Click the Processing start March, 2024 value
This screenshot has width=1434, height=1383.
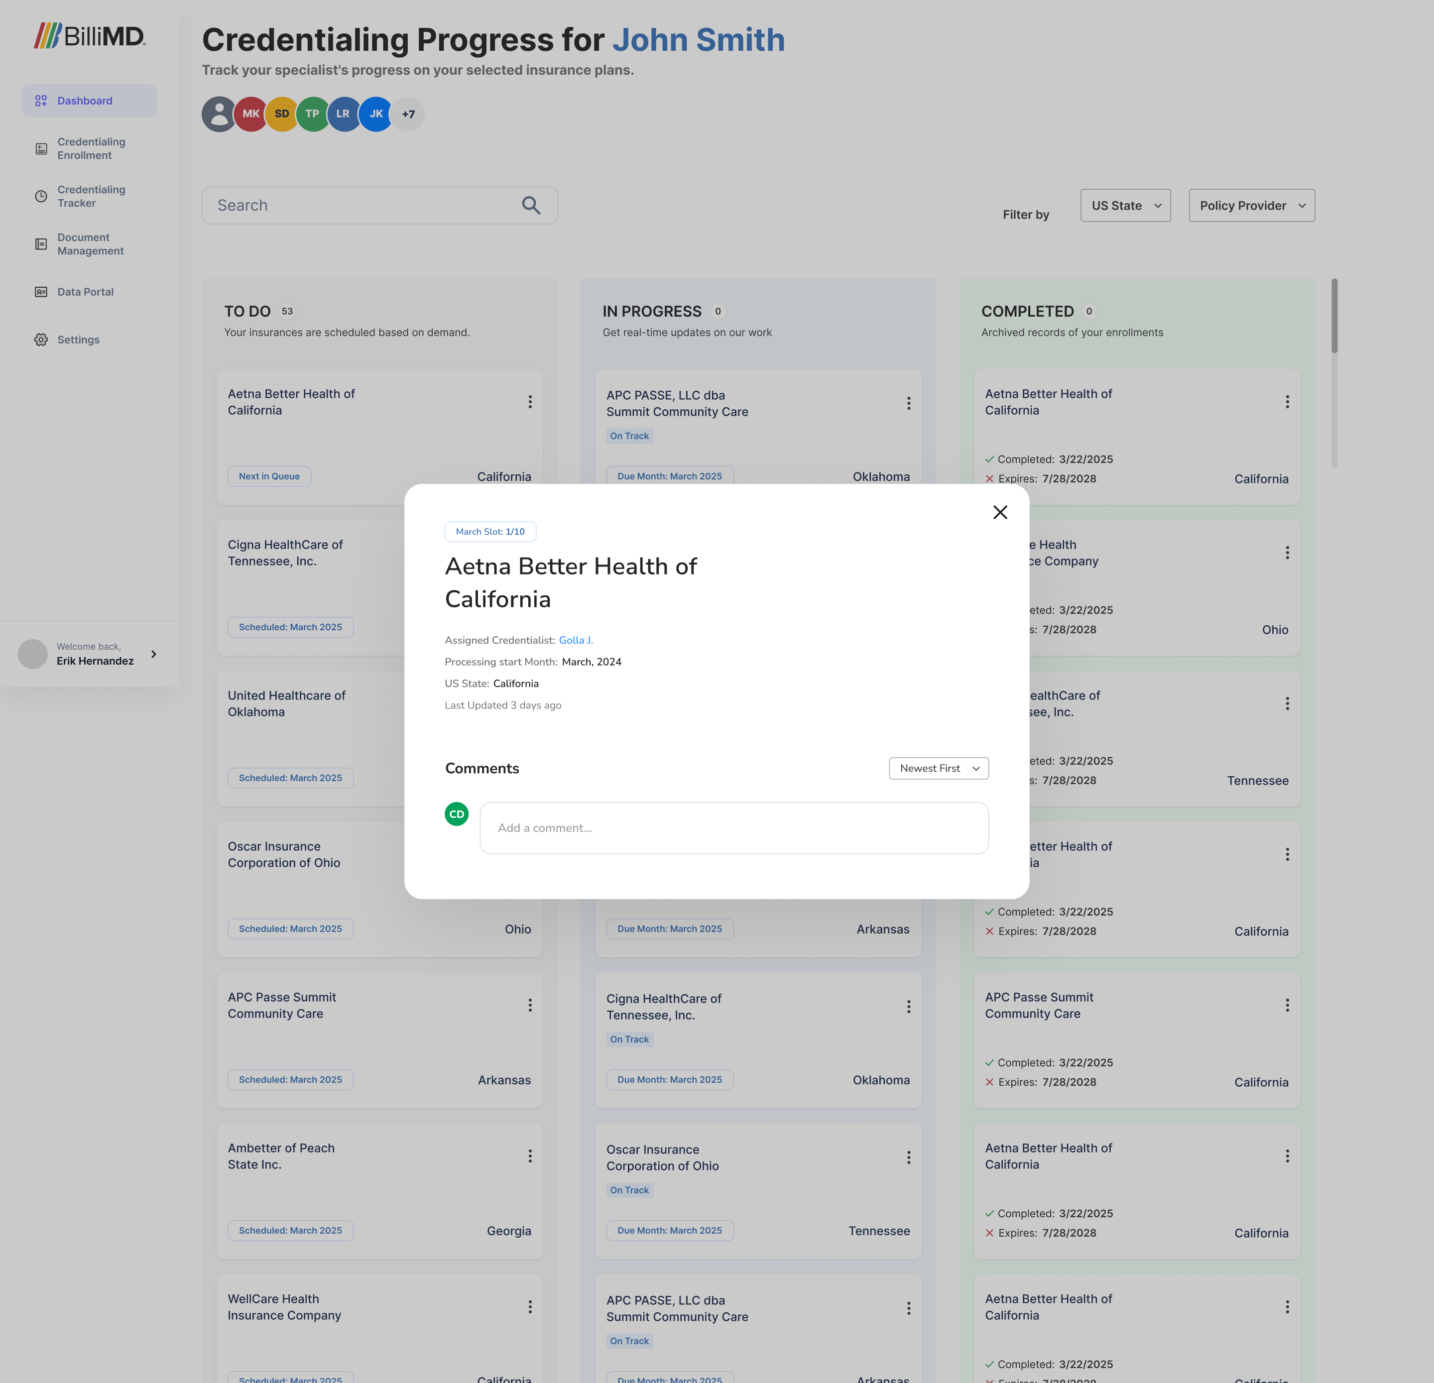click(x=591, y=662)
